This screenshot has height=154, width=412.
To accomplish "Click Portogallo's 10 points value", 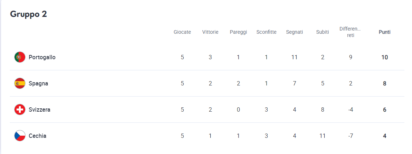I will [385, 57].
